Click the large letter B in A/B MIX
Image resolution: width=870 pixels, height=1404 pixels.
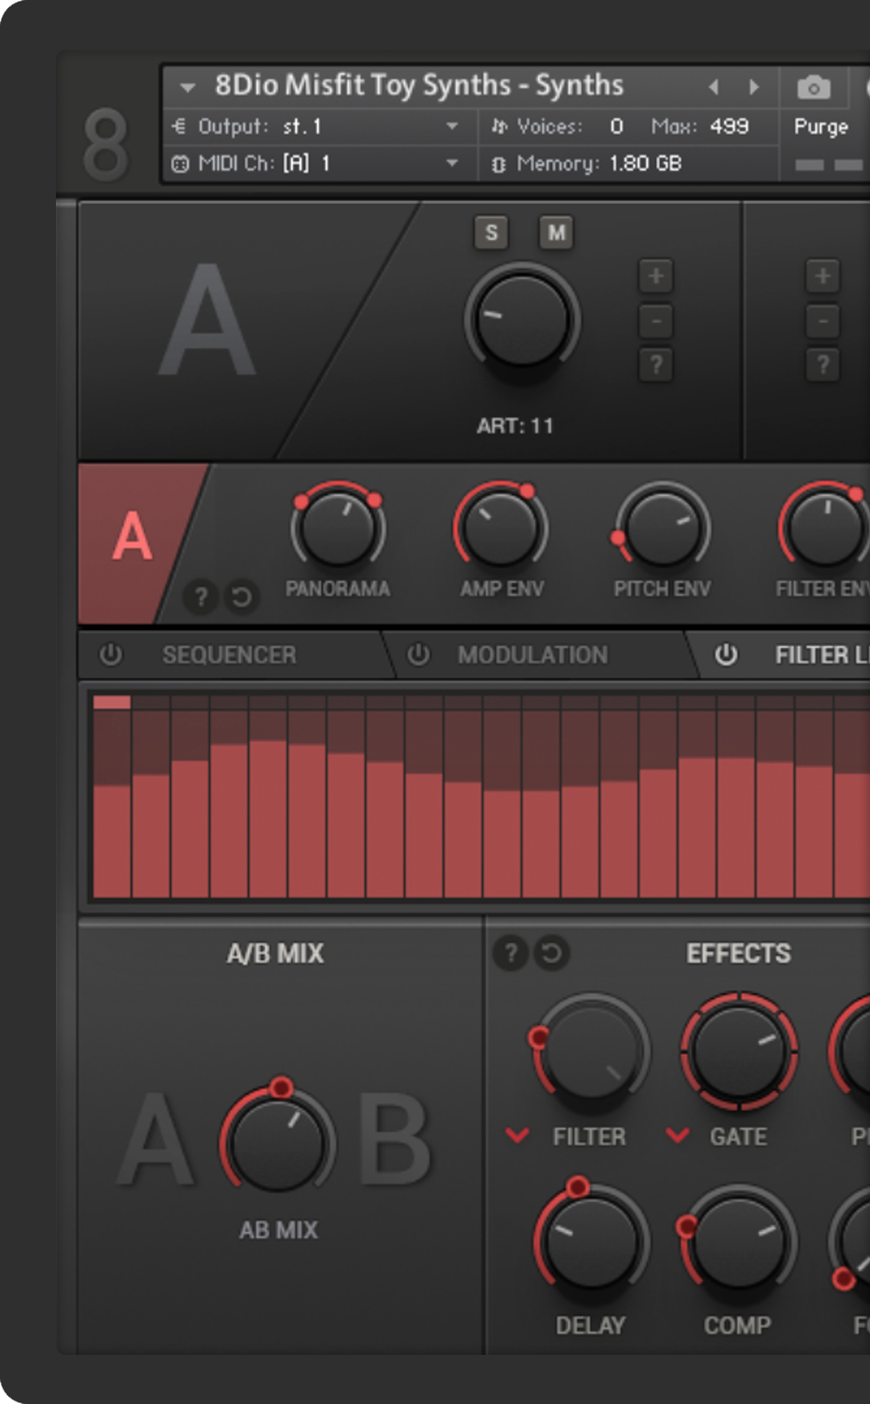click(394, 1139)
